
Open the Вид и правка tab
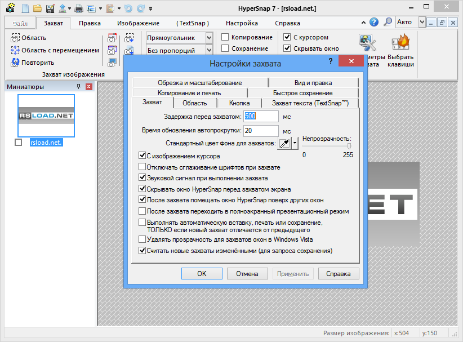coord(313,83)
